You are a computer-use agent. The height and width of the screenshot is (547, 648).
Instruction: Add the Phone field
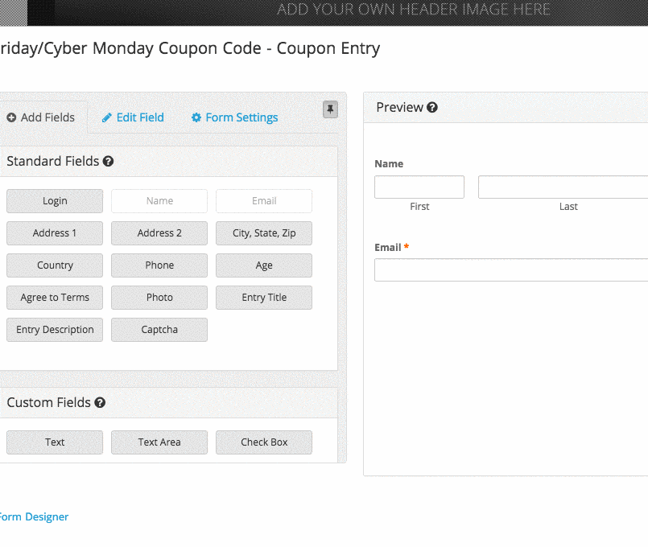(x=159, y=265)
